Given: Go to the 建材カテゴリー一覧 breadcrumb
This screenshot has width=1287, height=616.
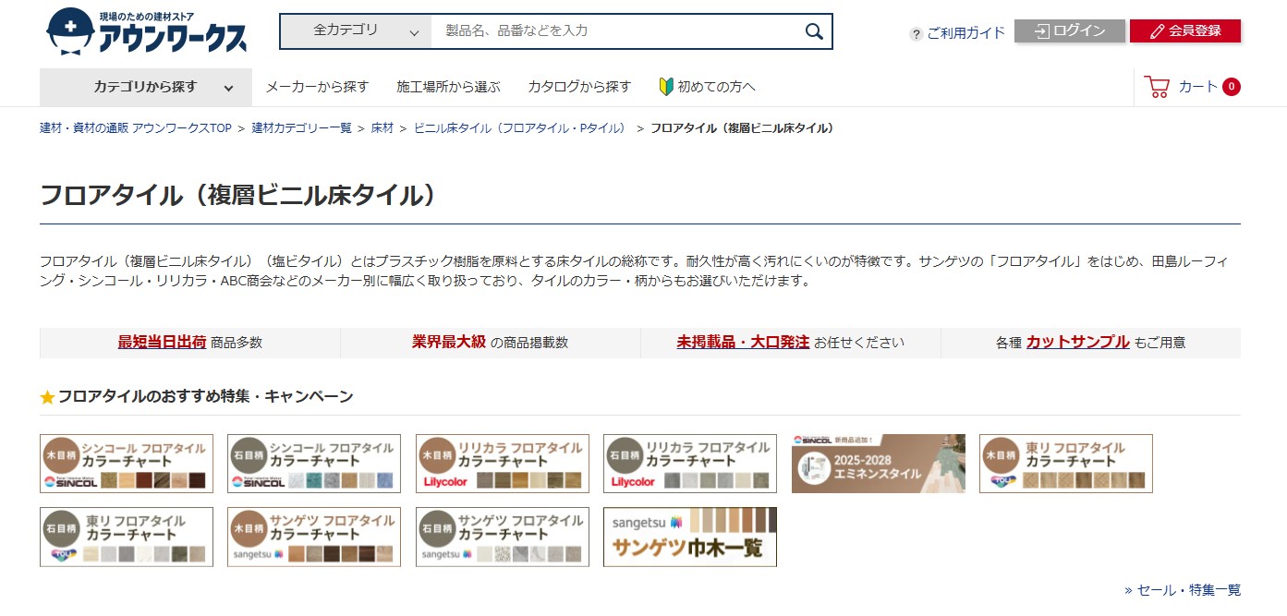Looking at the screenshot, I should (x=302, y=128).
